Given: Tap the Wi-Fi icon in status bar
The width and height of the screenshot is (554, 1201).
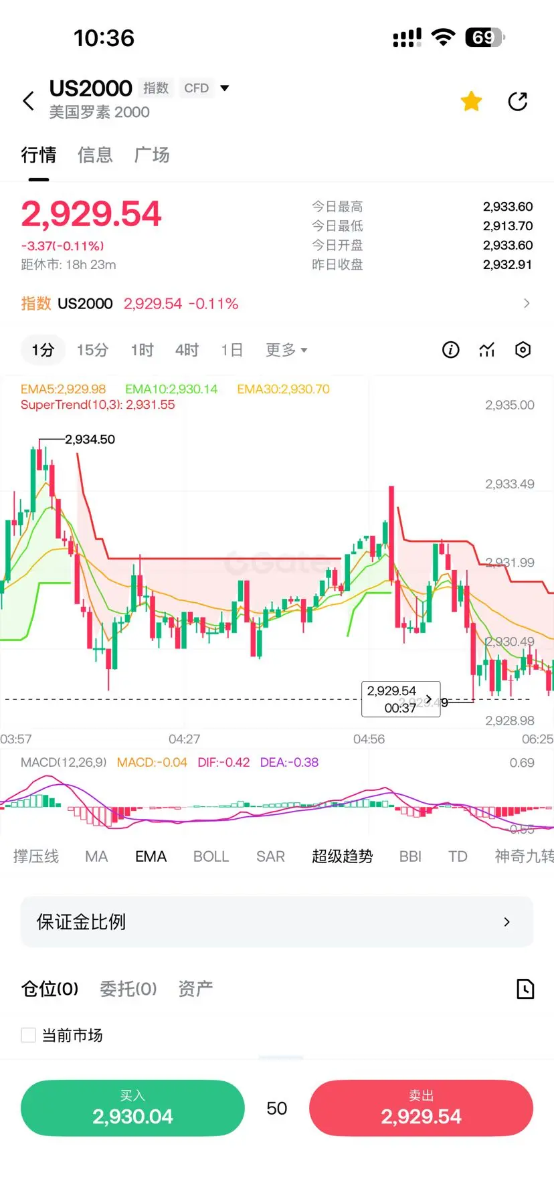Looking at the screenshot, I should (x=443, y=37).
